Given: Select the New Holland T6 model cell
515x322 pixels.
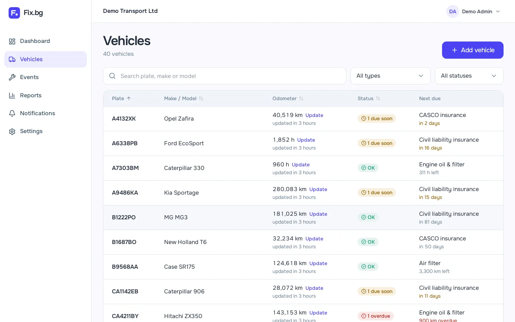Looking at the screenshot, I should pyautogui.click(x=185, y=242).
